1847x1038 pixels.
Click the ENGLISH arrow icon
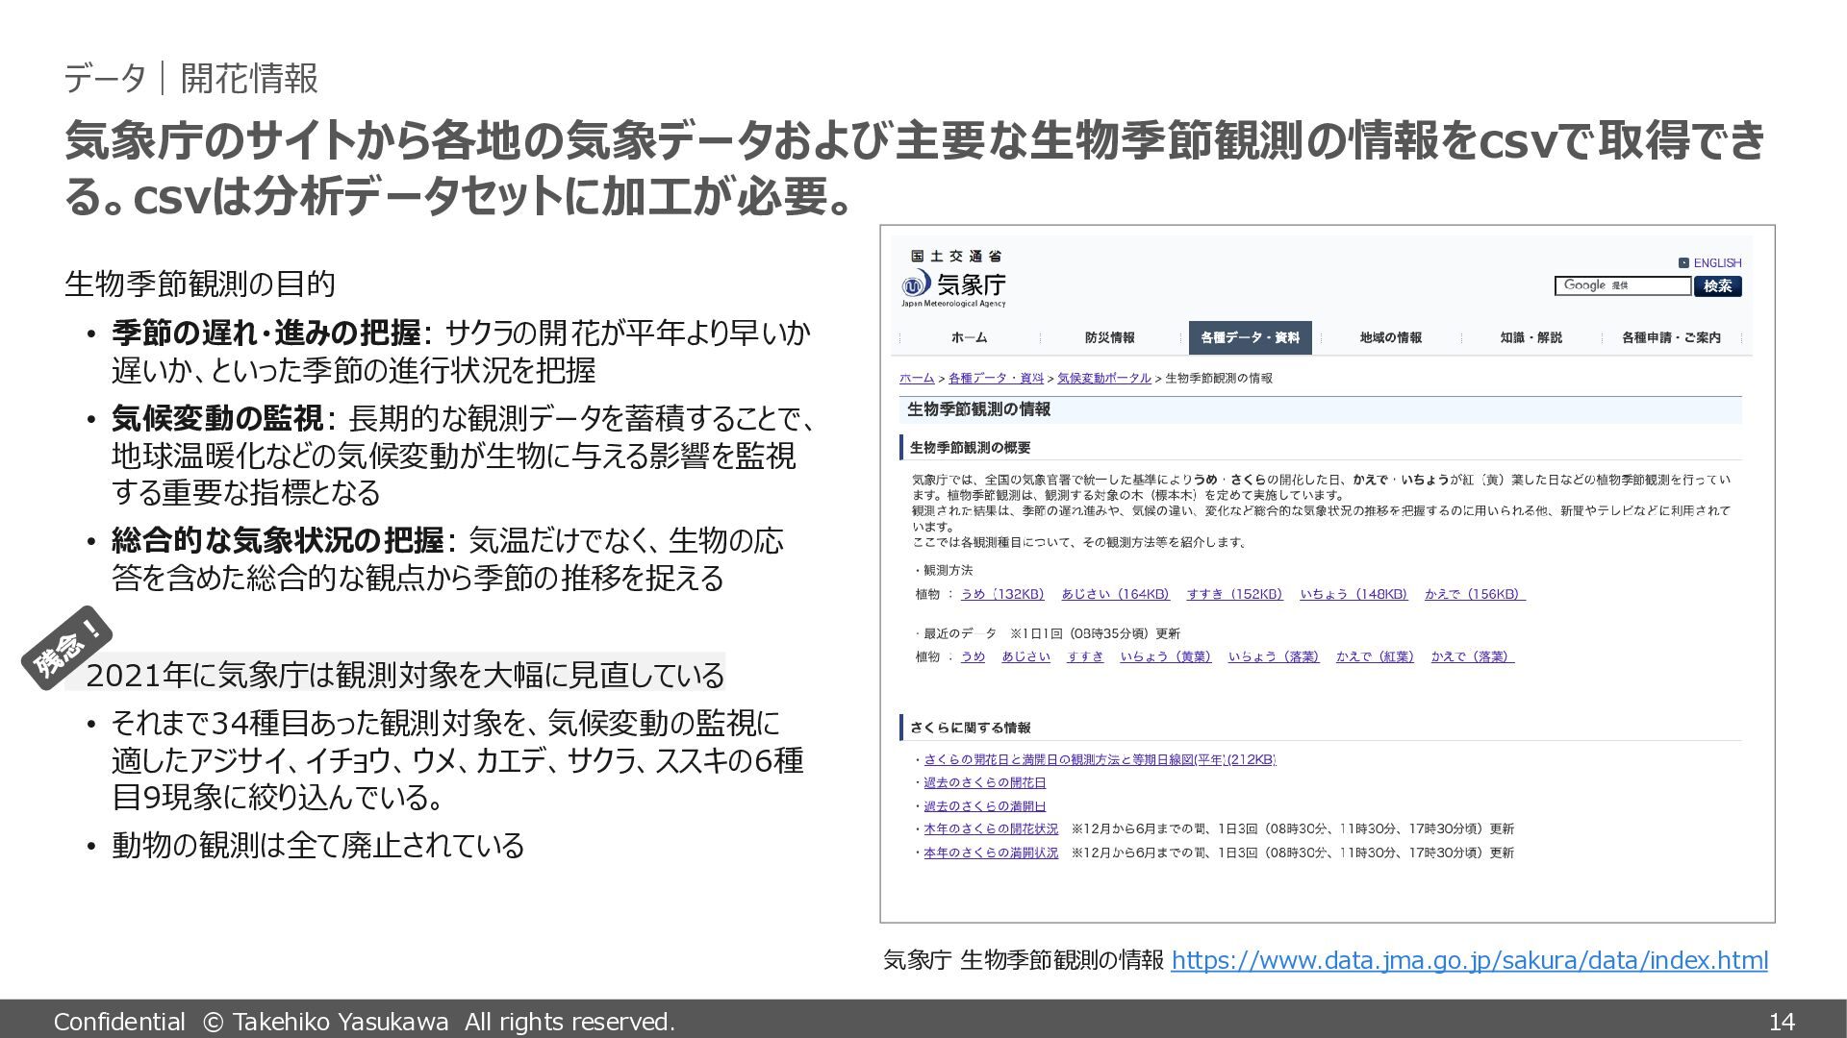tap(1683, 262)
